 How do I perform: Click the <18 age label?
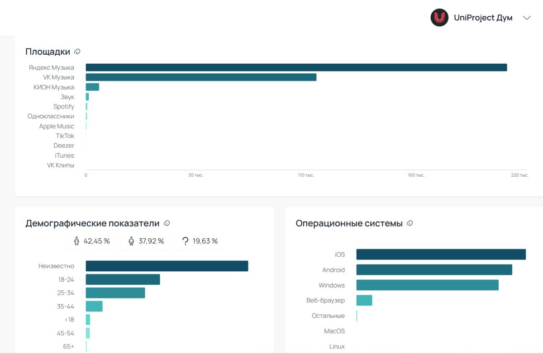(69, 320)
